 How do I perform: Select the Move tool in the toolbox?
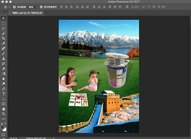pyautogui.click(x=4, y=18)
